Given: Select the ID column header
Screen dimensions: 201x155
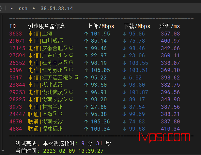Looking at the screenshot, I should click(12, 26).
